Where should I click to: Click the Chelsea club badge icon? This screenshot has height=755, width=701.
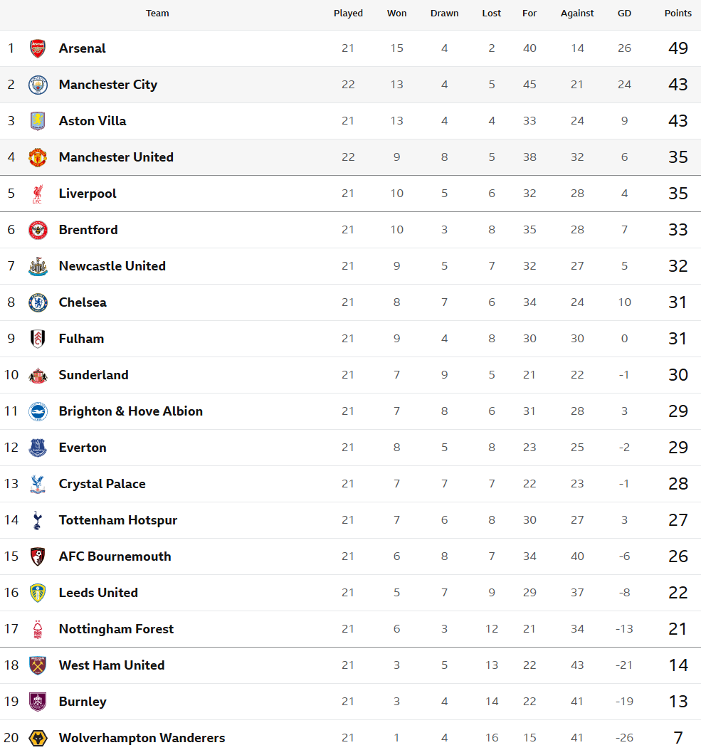(x=38, y=302)
